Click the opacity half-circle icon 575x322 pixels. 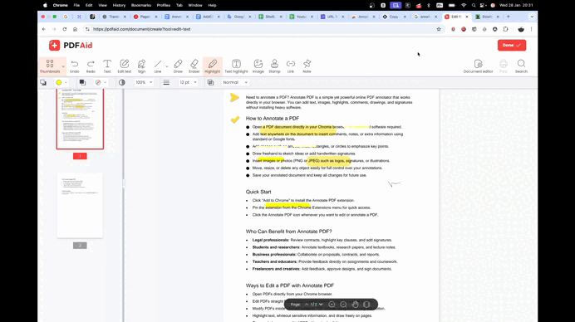[x=122, y=82]
